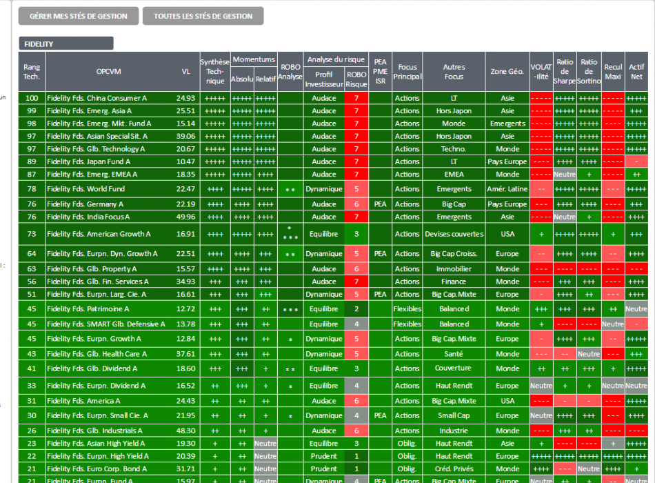Open TOUTES LES STÉS DE GESTION
This screenshot has height=483, width=655.
click(x=203, y=16)
